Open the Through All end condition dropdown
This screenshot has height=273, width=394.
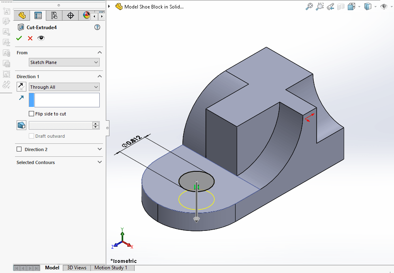64,87
